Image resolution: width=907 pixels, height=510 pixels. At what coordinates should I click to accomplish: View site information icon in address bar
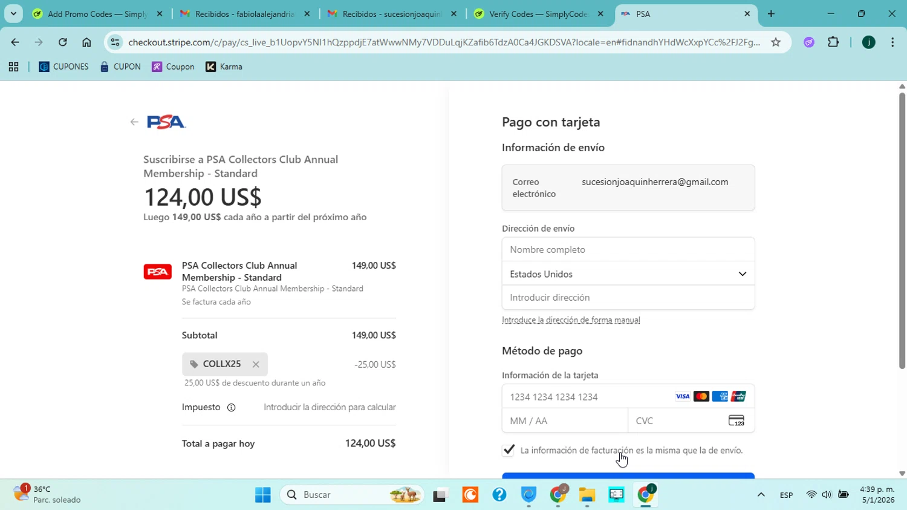115,42
